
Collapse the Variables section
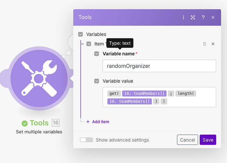pos(81,34)
